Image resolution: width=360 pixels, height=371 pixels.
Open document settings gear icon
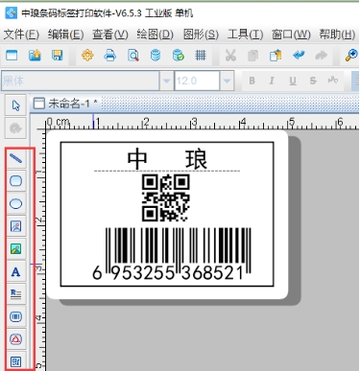coord(87,56)
